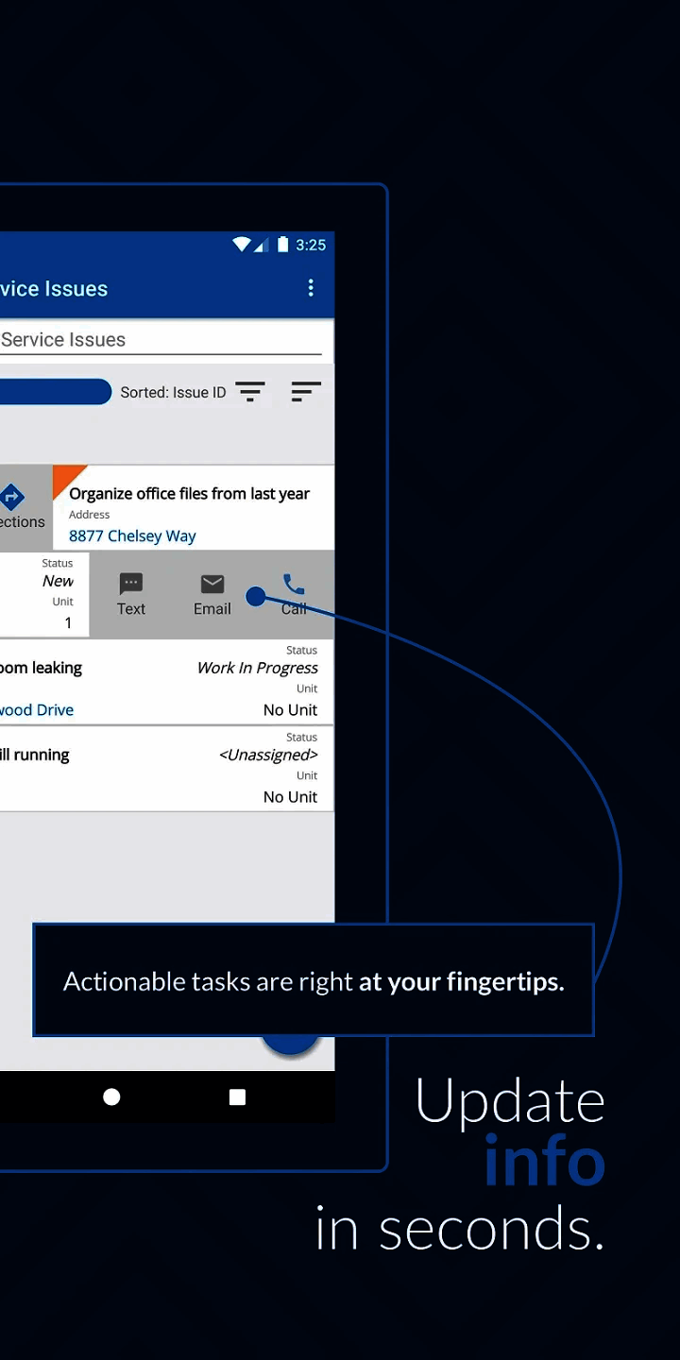The width and height of the screenshot is (680, 1360).
Task: Tap the battery status icon
Action: [283, 245]
